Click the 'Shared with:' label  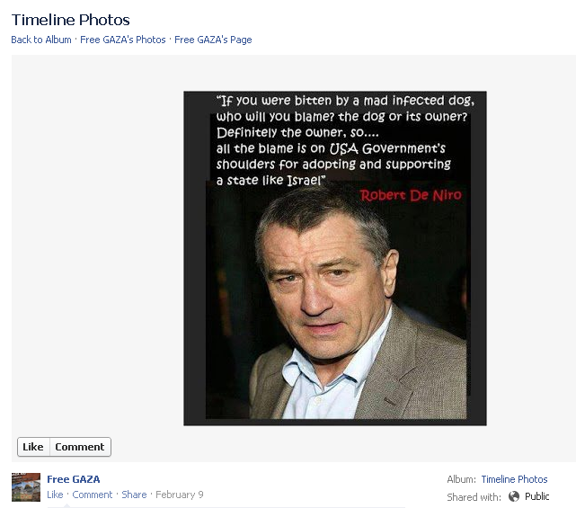[x=474, y=496]
